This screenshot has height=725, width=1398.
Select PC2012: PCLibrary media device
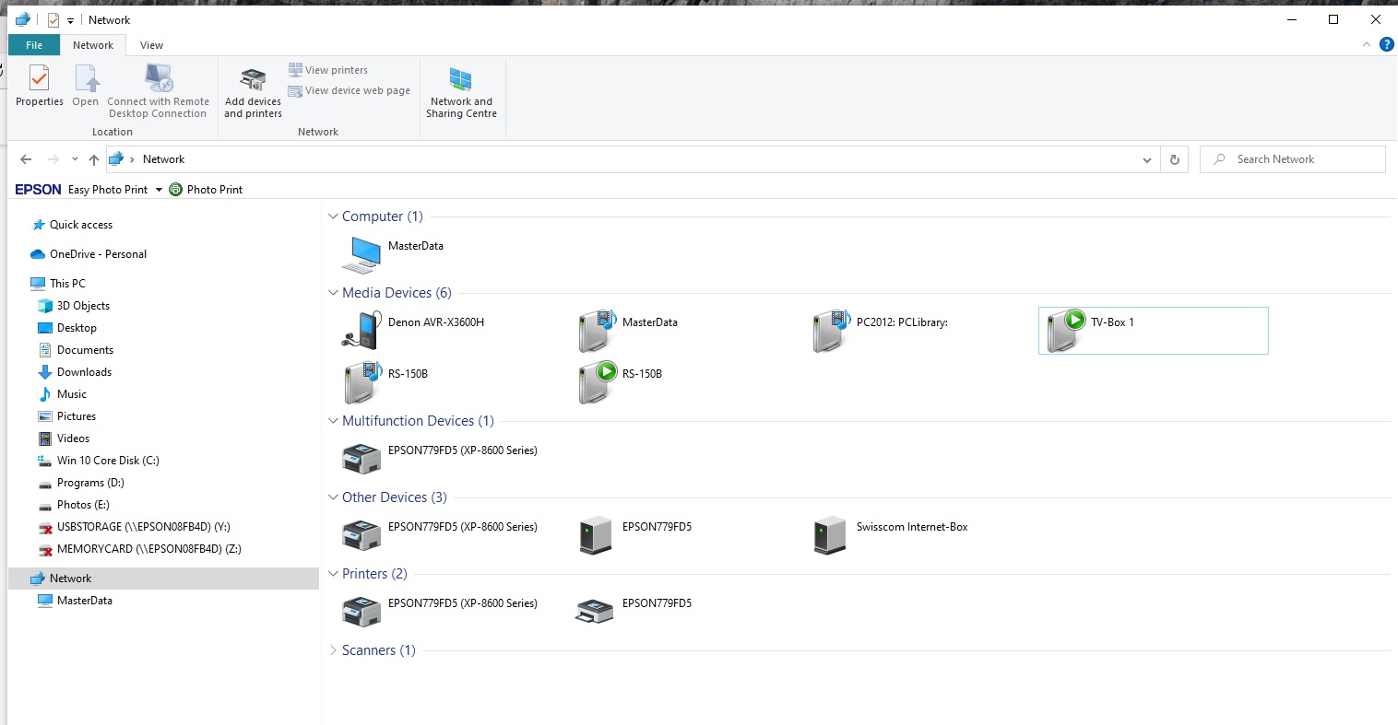tap(881, 330)
